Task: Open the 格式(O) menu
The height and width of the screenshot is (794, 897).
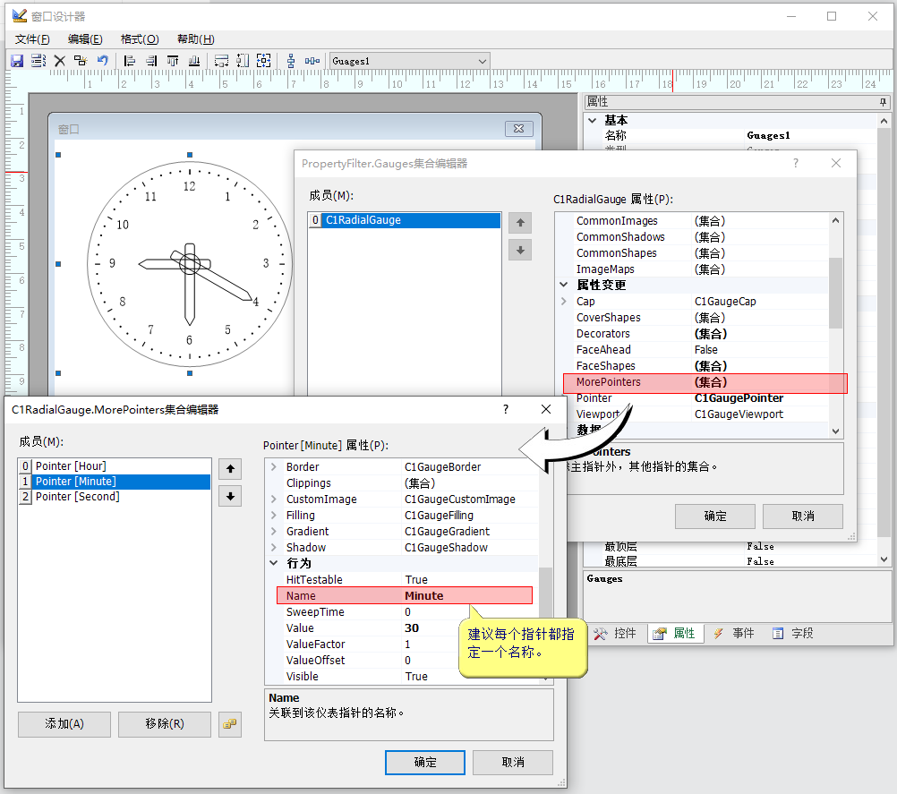Action: (x=139, y=38)
